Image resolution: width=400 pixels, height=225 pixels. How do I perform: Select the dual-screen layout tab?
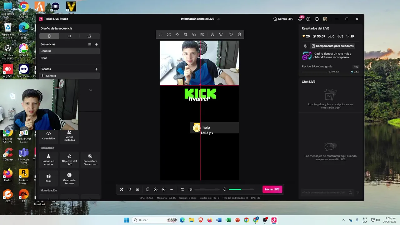(x=89, y=36)
